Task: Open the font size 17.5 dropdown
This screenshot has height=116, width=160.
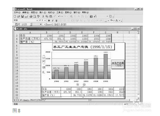Action: click(x=45, y=20)
